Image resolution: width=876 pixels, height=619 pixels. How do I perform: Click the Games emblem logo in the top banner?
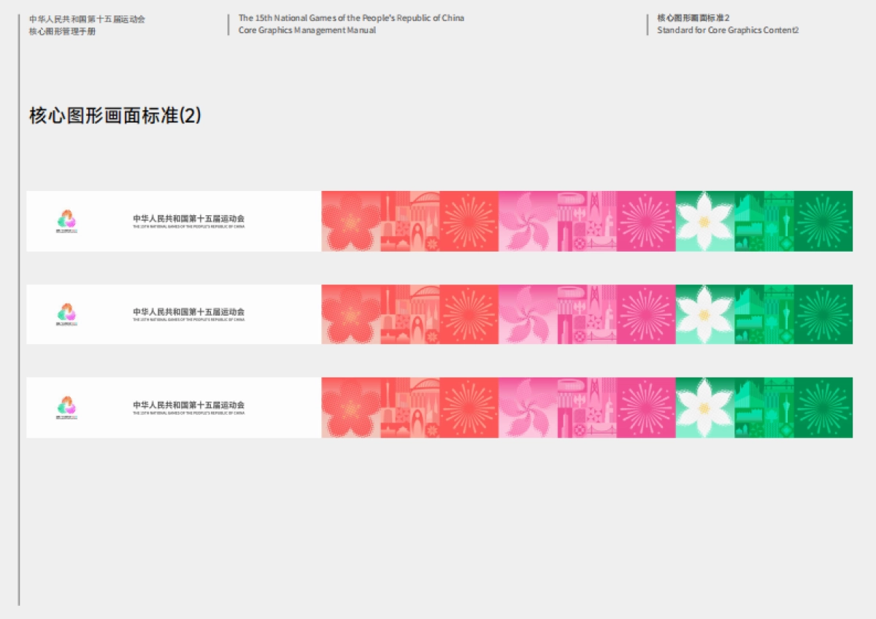66,219
